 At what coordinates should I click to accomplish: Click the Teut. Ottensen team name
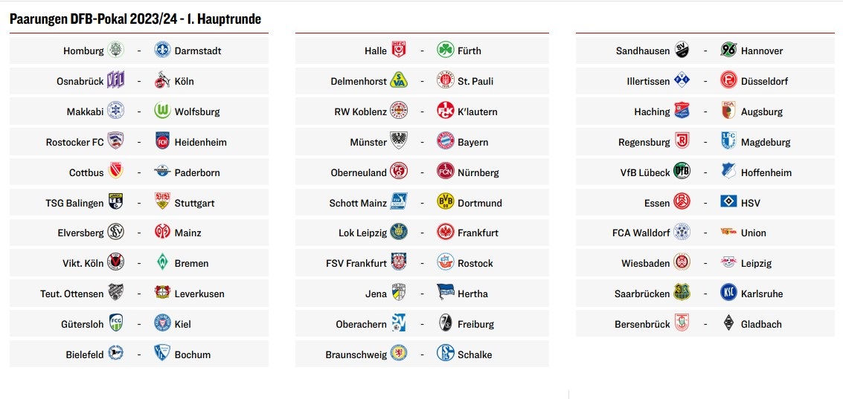72,293
